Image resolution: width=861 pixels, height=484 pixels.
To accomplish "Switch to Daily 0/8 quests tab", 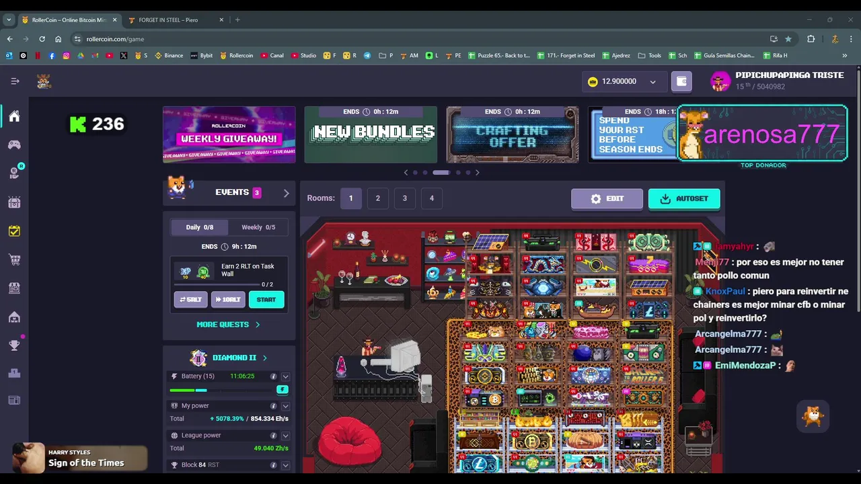I will click(x=199, y=227).
